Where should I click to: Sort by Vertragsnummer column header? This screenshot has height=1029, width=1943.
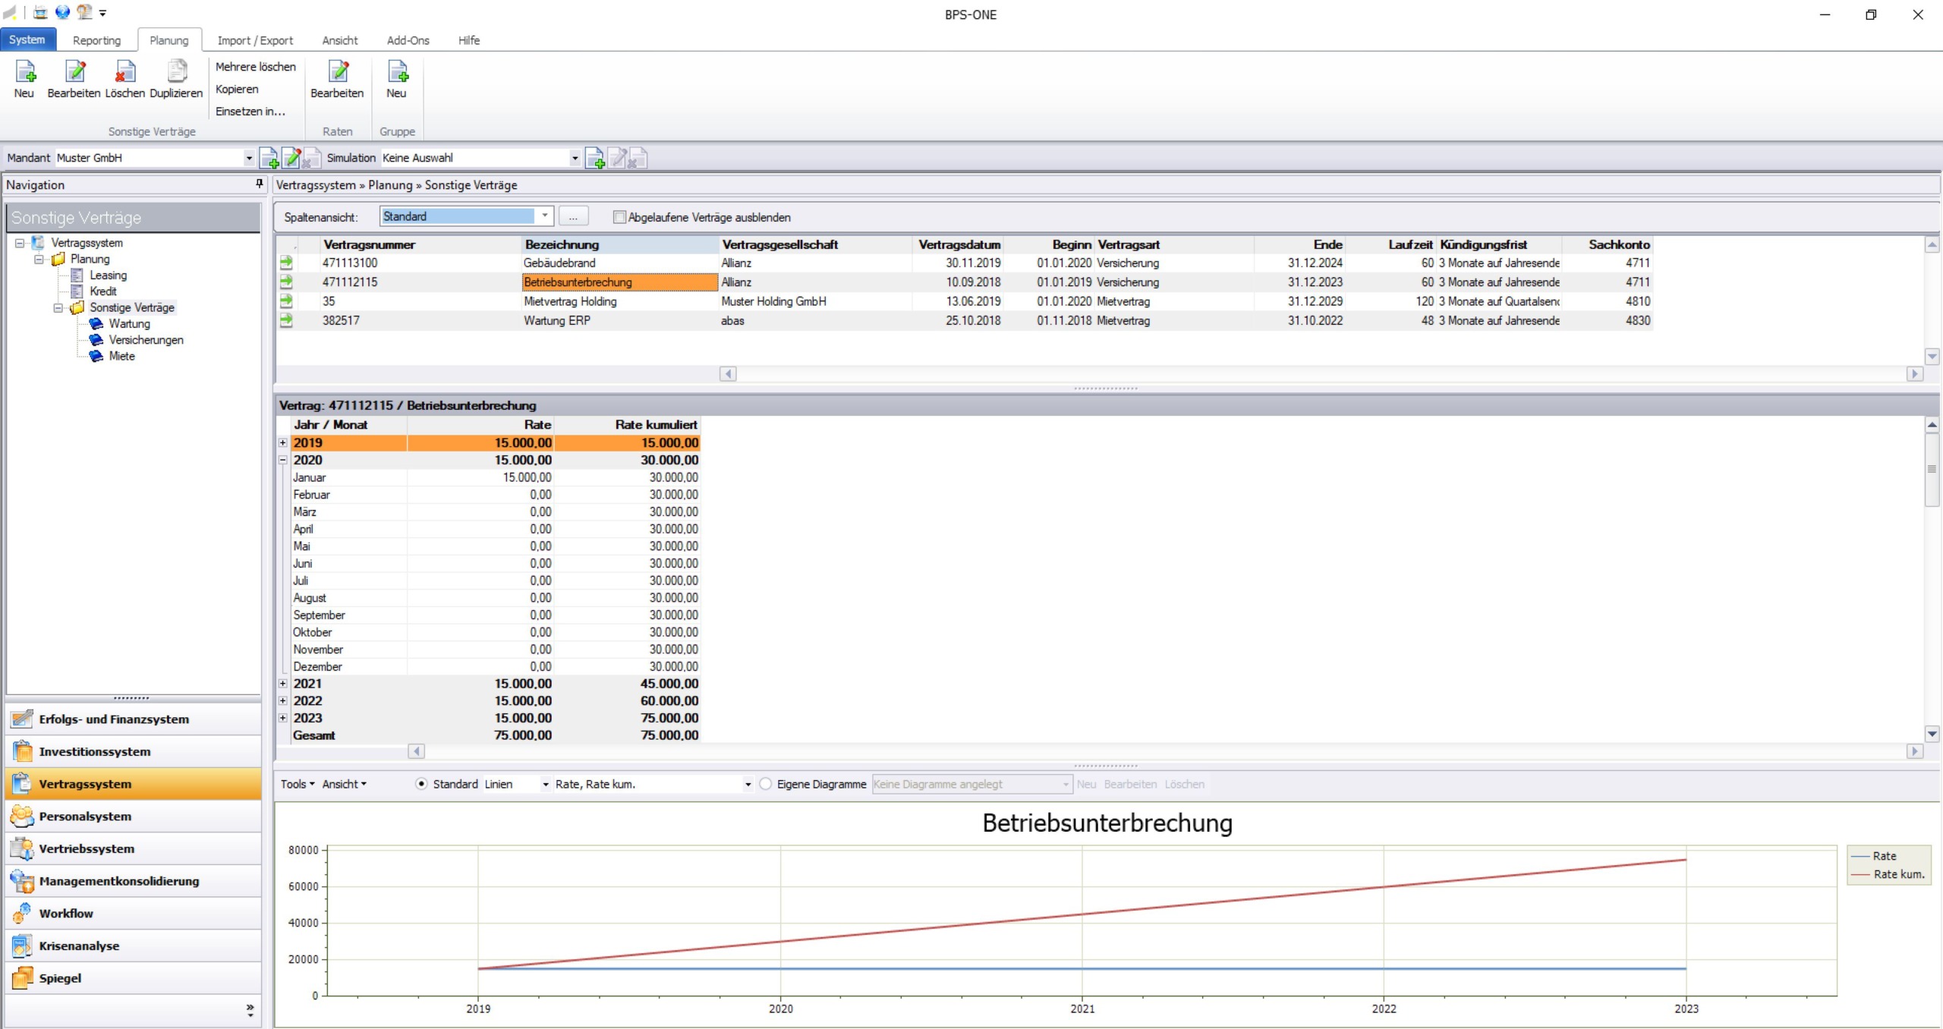pyautogui.click(x=369, y=244)
